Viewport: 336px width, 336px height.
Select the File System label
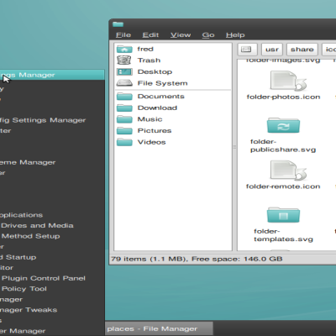click(x=162, y=83)
